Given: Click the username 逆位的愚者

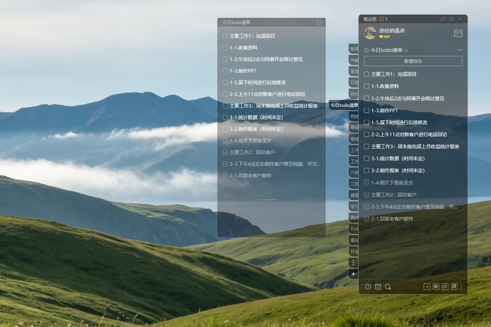Looking at the screenshot, I should (392, 31).
